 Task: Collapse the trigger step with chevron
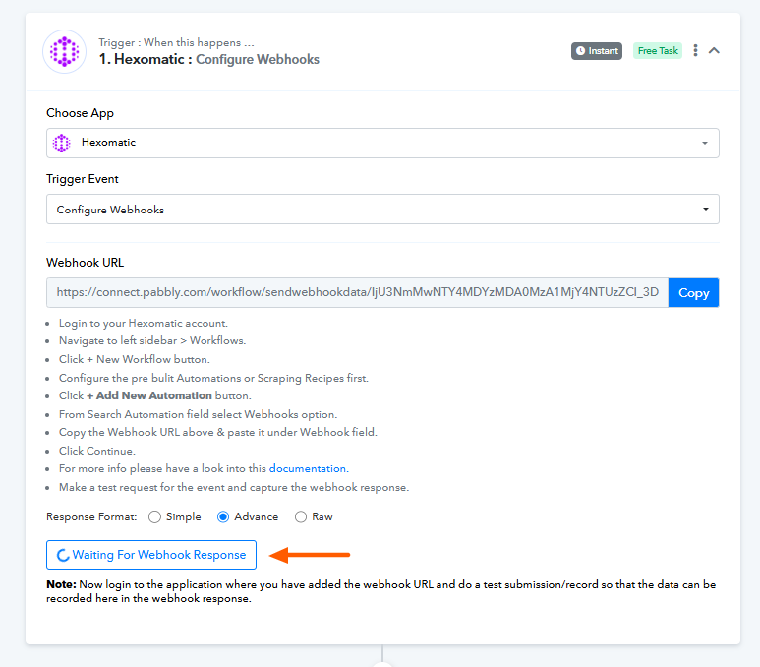[x=715, y=50]
